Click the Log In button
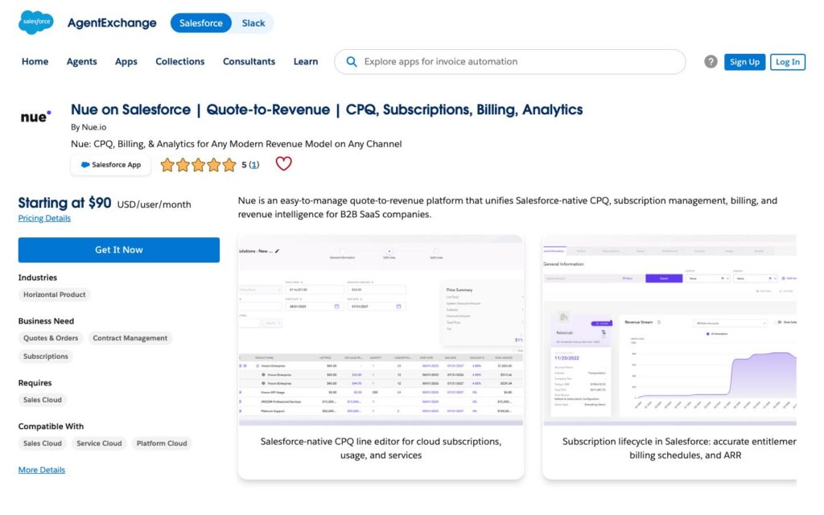Screen dimensions: 824x515 pyautogui.click(x=787, y=62)
